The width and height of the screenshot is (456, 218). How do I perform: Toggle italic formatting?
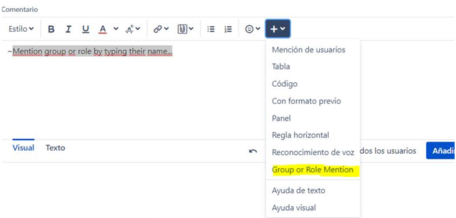coord(68,29)
